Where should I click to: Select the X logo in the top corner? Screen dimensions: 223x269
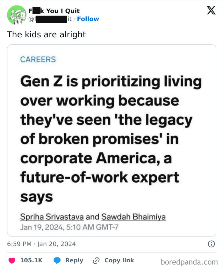tap(212, 11)
